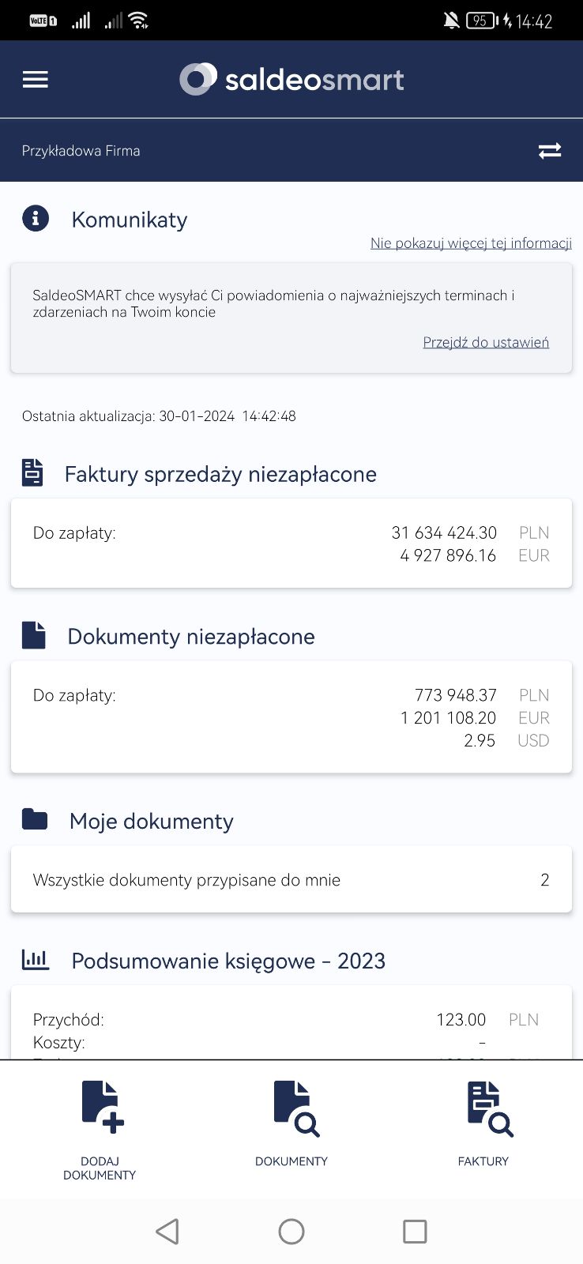The width and height of the screenshot is (583, 1264).
Task: Tap the SaldeoSMART logo
Action: point(291,79)
